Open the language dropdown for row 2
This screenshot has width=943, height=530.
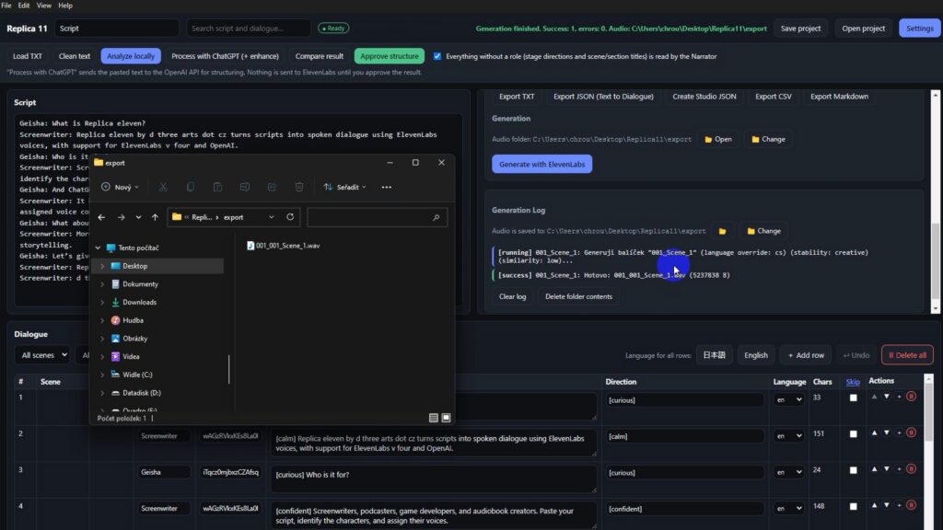coord(788,436)
